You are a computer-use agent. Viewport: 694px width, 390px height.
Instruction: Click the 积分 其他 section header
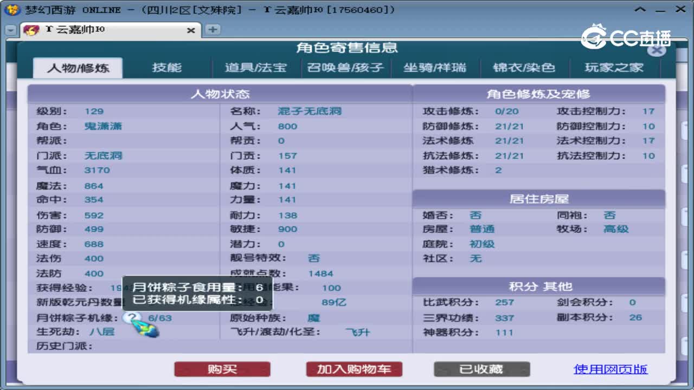(x=538, y=287)
